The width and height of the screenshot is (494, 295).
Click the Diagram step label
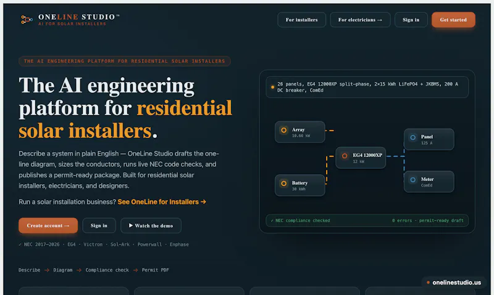click(x=63, y=270)
